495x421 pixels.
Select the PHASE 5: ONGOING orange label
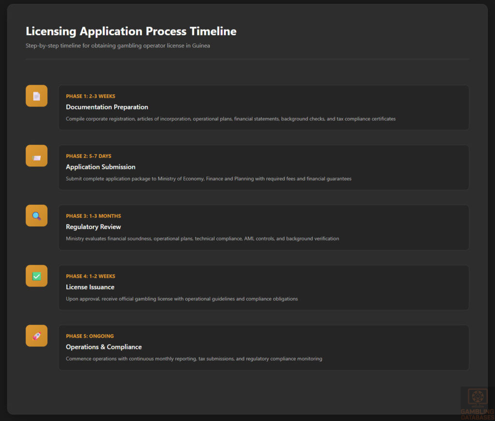89,336
